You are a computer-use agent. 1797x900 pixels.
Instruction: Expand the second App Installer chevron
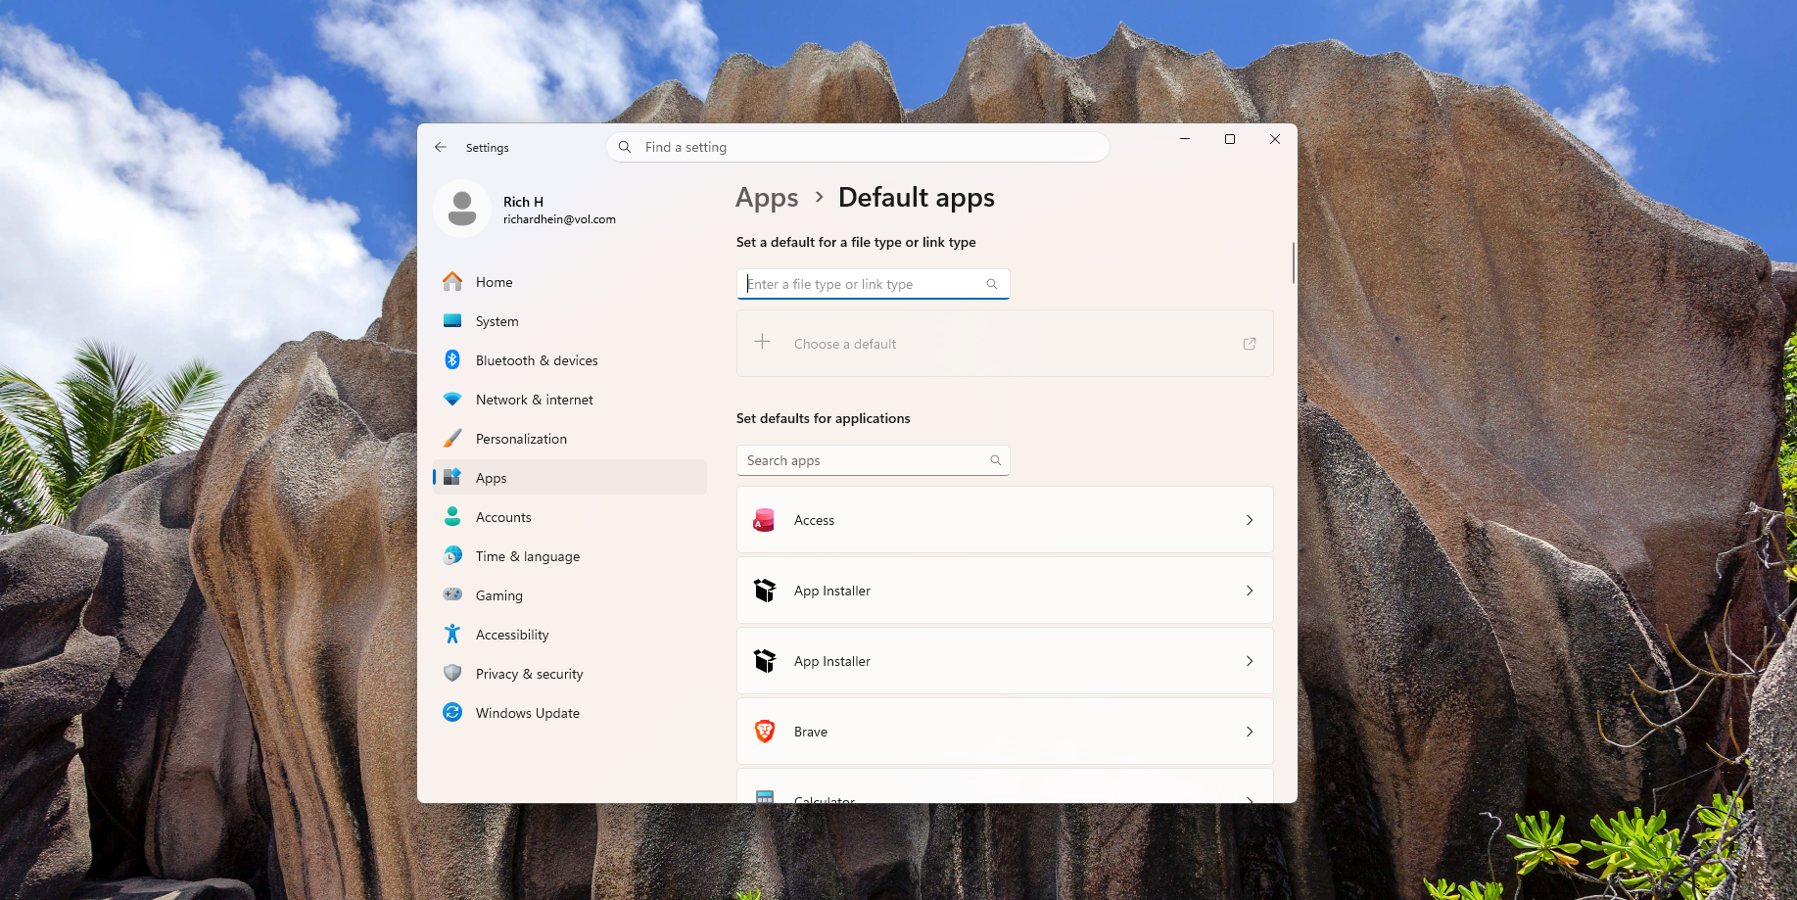1250,661
